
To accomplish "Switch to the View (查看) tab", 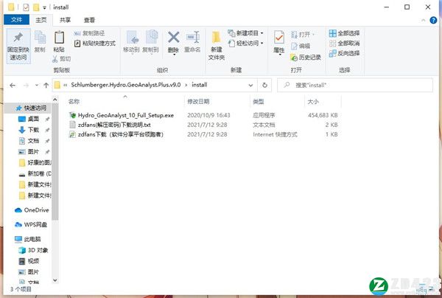I will point(89,20).
